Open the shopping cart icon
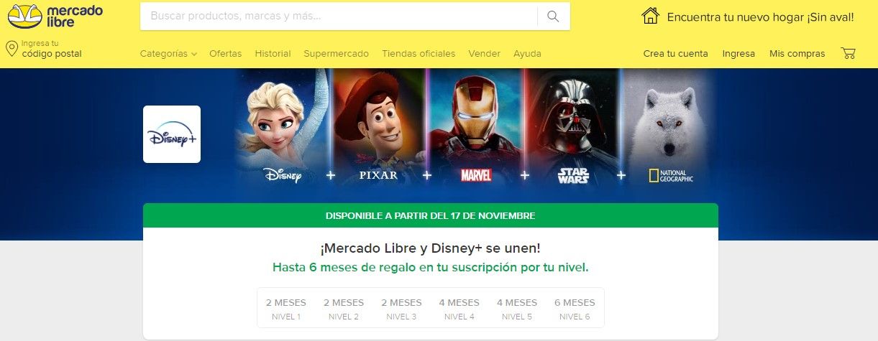Image resolution: width=878 pixels, height=341 pixels. pyautogui.click(x=848, y=53)
